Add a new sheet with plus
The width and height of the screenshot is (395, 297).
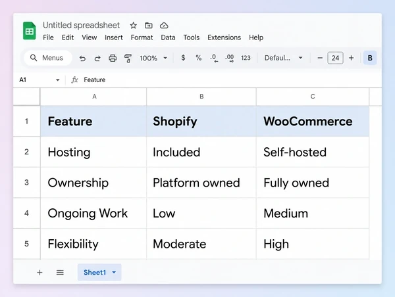39,272
